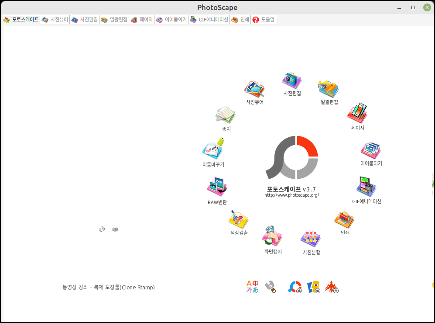Switch to the 사진뷰어 tab in the top bar
The image size is (435, 323).
pyautogui.click(x=55, y=20)
